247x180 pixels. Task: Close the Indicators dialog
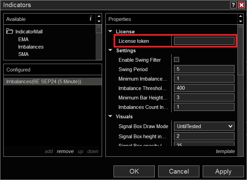click(242, 5)
